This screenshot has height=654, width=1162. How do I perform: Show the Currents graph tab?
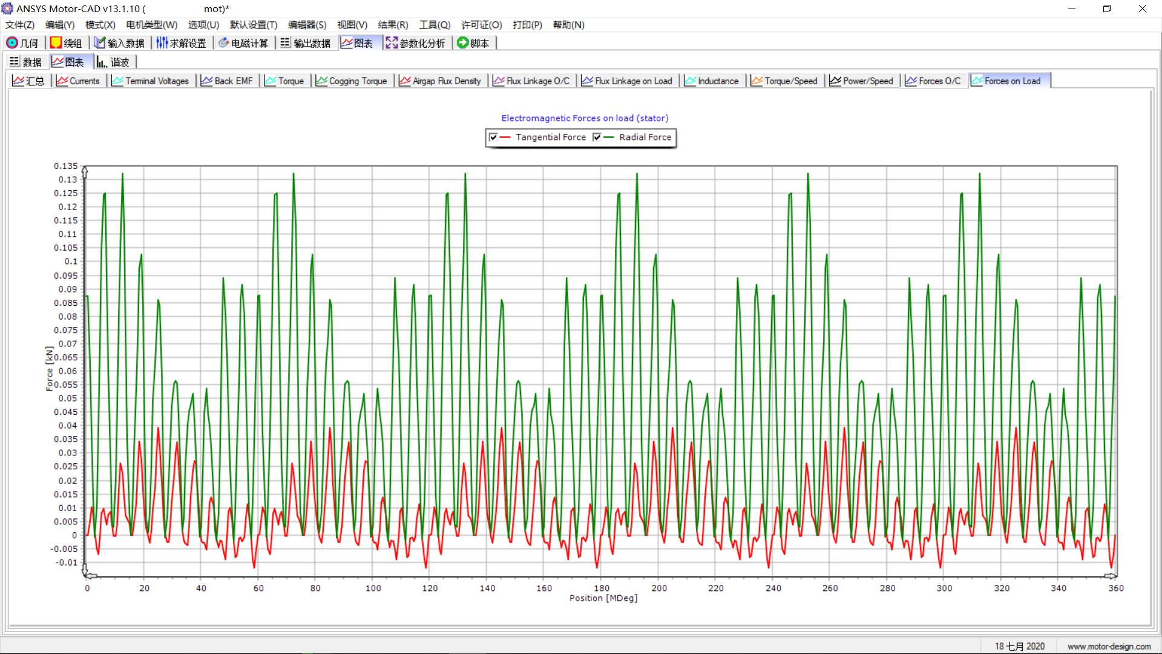click(x=79, y=81)
